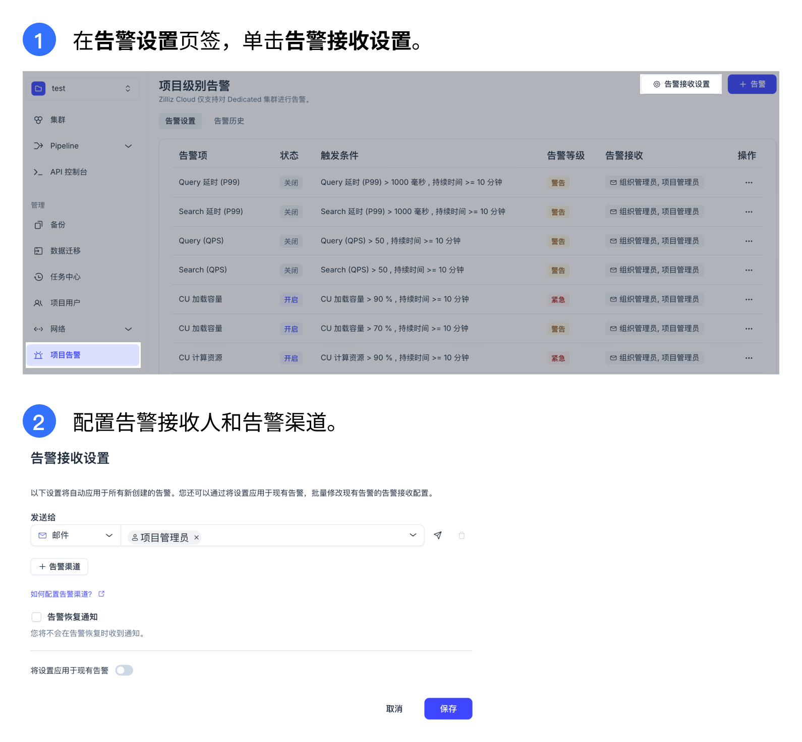Expand the Pipeline chevron
Screen dimensions: 802x742
128,146
